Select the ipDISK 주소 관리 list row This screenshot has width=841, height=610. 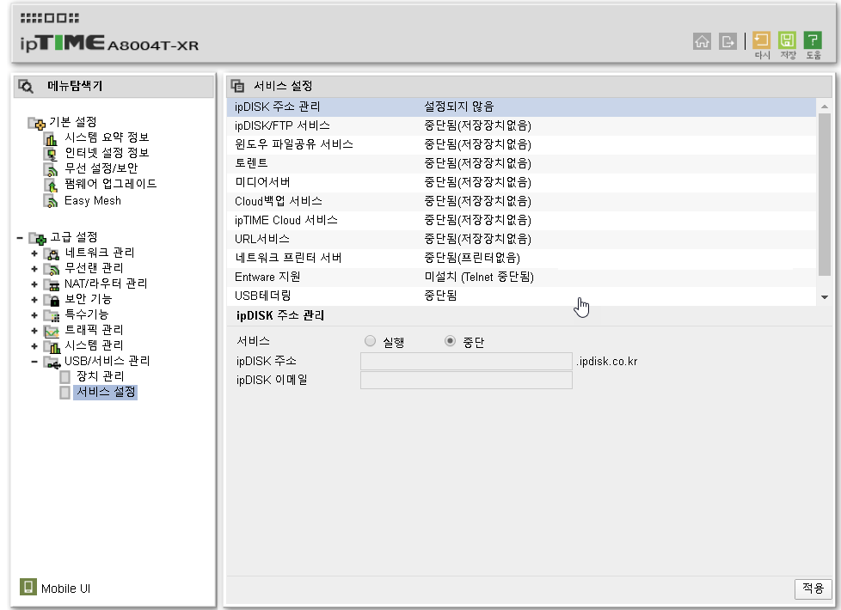pos(521,107)
